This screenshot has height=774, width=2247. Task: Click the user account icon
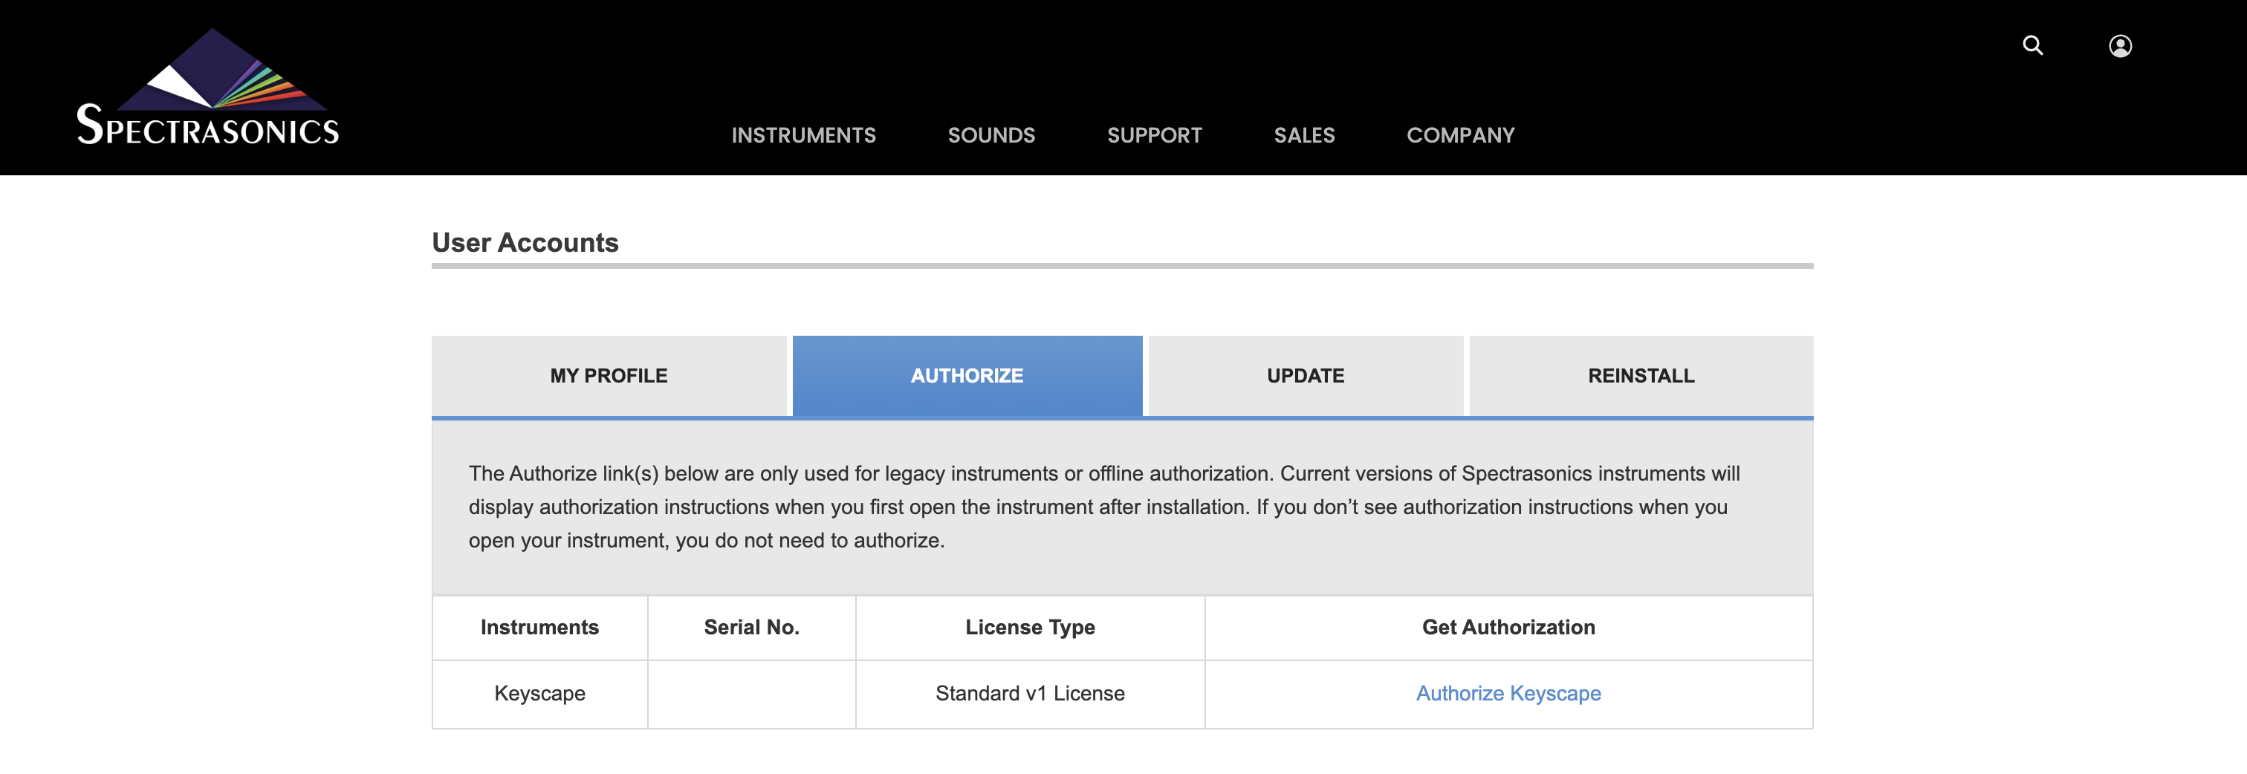click(2120, 45)
